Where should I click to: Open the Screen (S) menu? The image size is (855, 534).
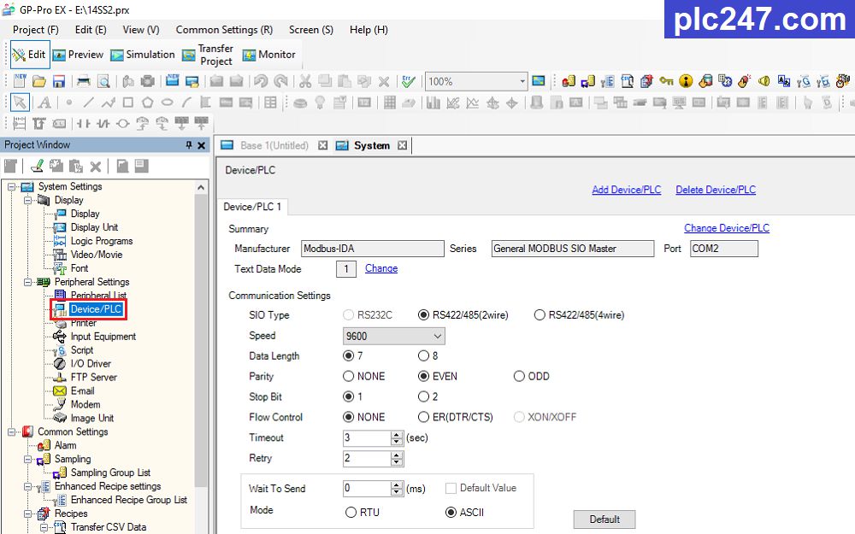tap(311, 30)
